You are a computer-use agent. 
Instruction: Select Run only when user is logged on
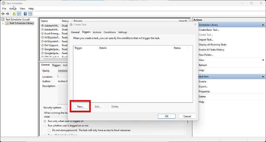coord(45,121)
